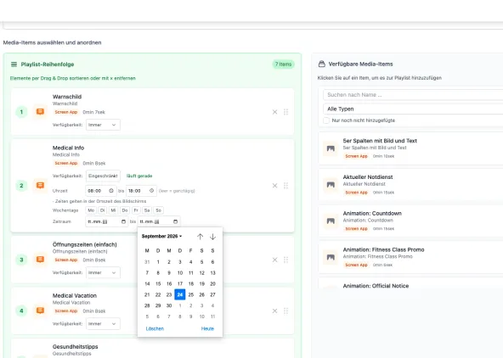Click the 18:00 end time field

pyautogui.click(x=141, y=191)
